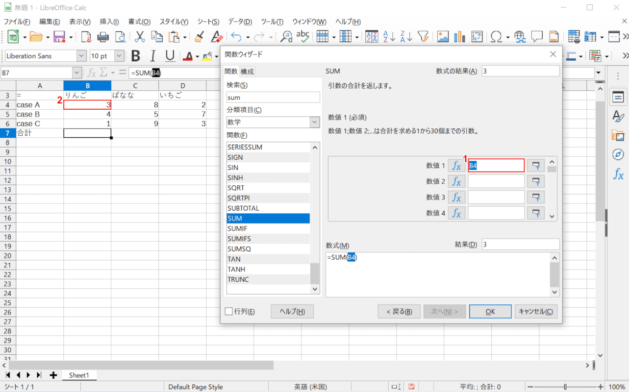Run the Spelling check icon

click(303, 36)
